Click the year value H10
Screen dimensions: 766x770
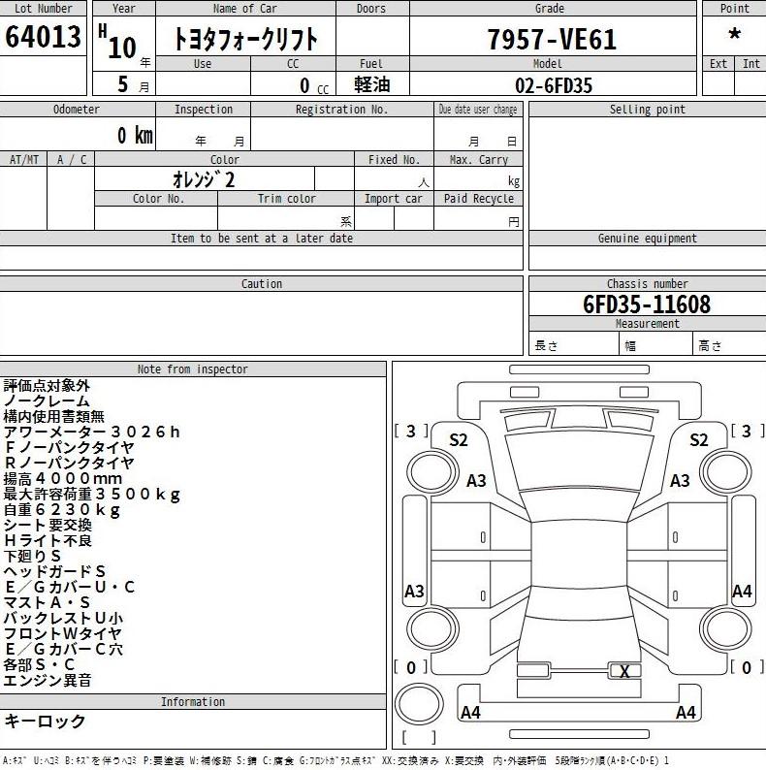(117, 44)
